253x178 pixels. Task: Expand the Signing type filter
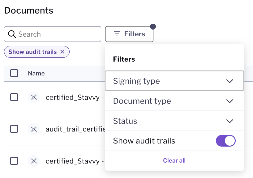coord(174,81)
